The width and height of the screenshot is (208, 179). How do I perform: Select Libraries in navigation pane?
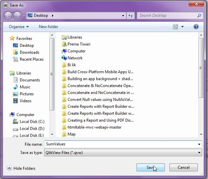click(20, 73)
